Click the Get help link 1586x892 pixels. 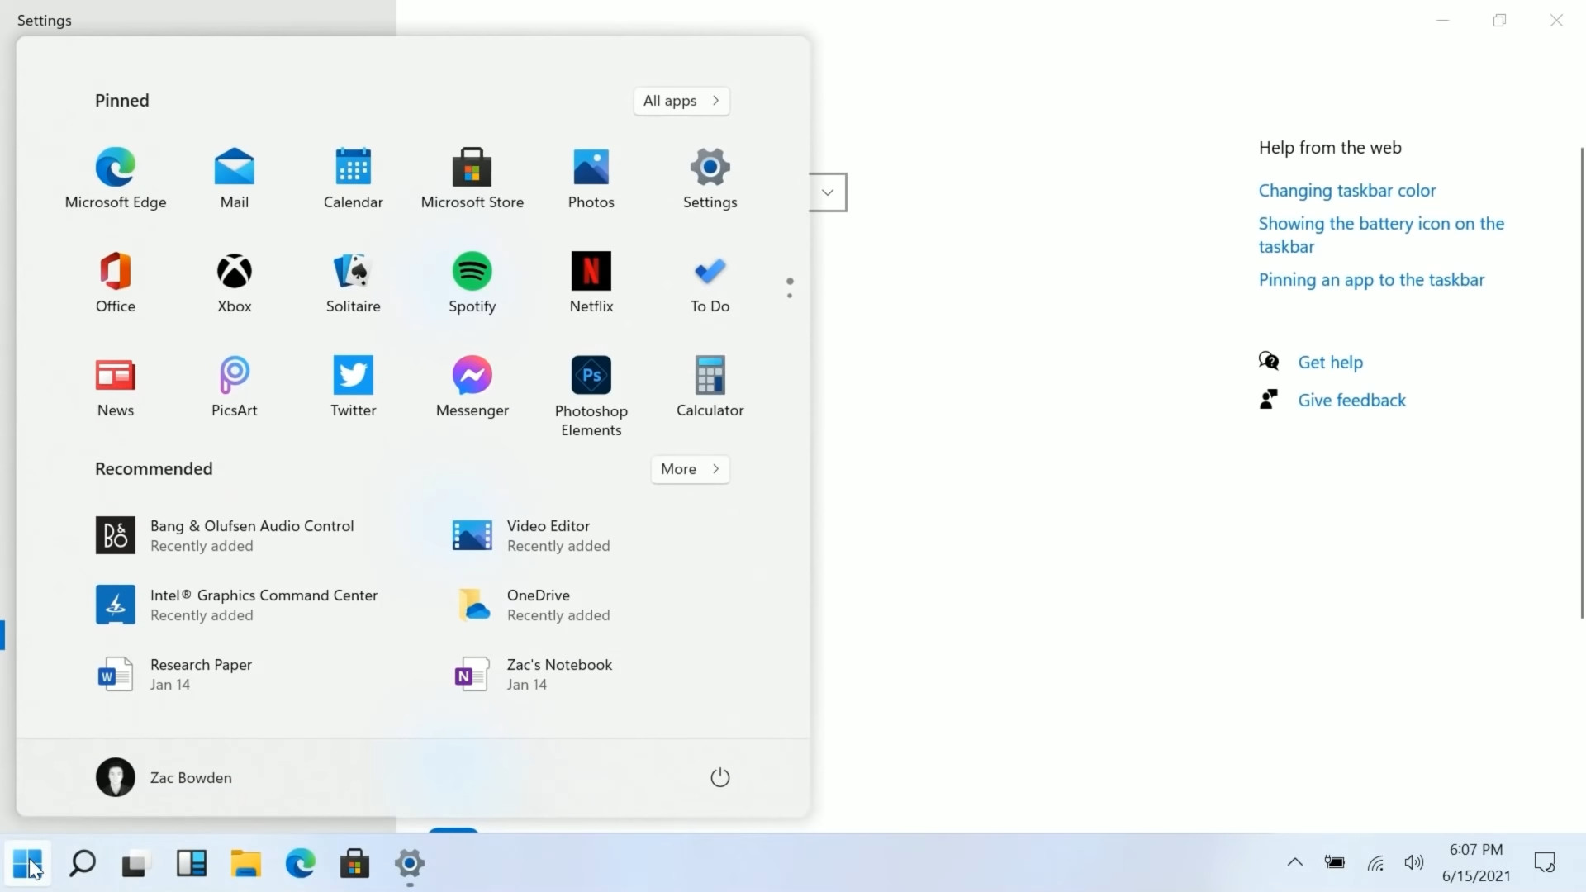tap(1330, 362)
